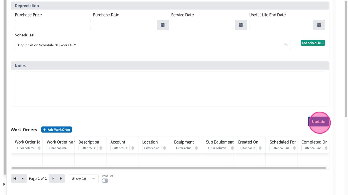
Task: Sort by the Created On column
Action: click(260, 148)
